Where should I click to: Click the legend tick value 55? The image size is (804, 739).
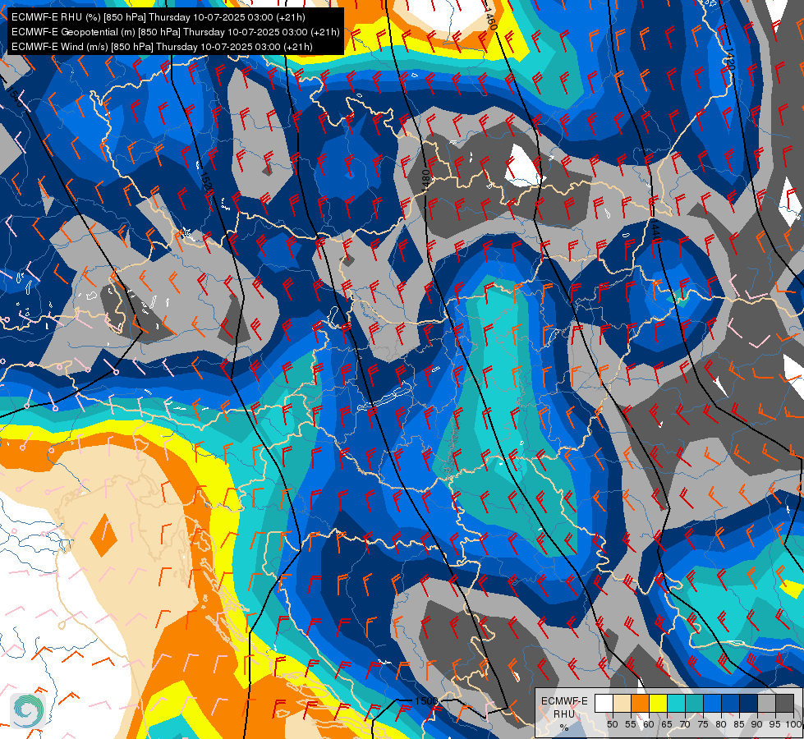(x=631, y=724)
